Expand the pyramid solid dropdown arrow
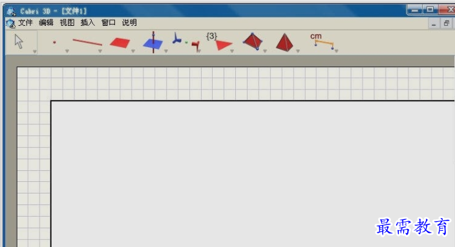The height and width of the screenshot is (247, 455). click(298, 51)
